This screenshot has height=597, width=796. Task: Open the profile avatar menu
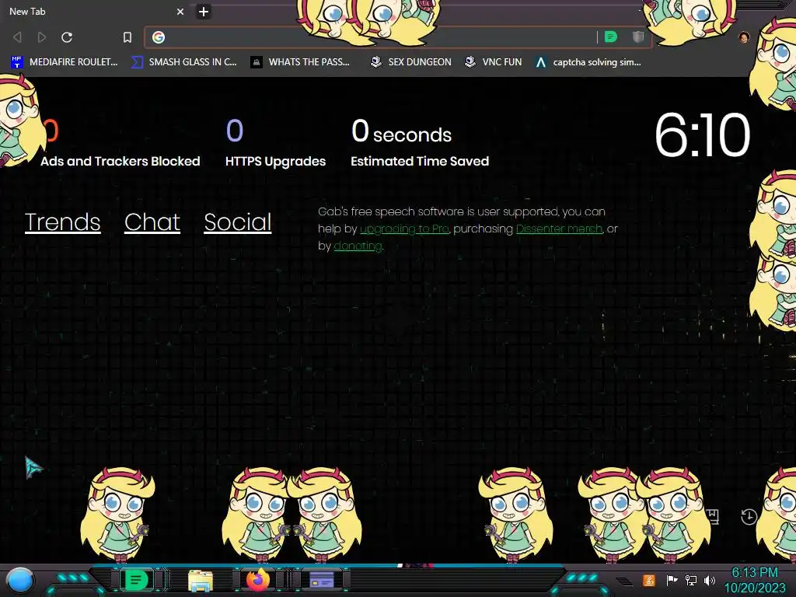(x=744, y=37)
